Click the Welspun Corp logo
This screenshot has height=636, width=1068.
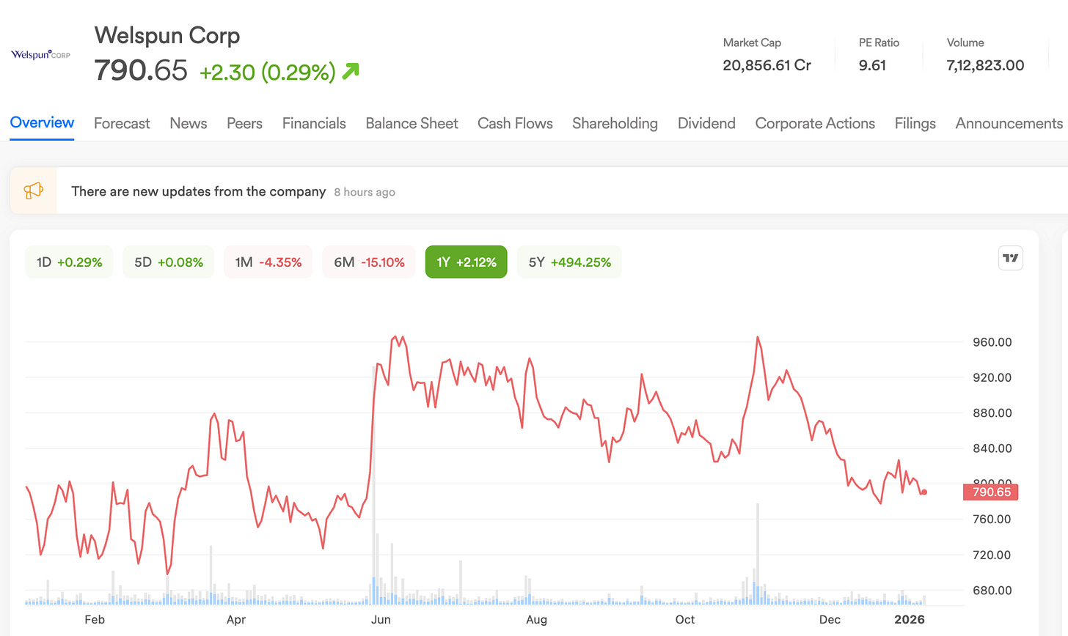pyautogui.click(x=41, y=55)
